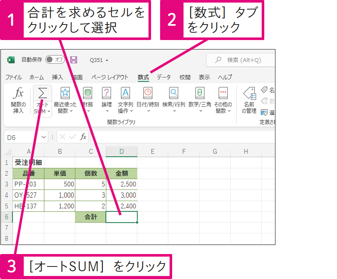Select the 受注明細 title cell
Image resolution: width=337 pixels, height=279 pixels.
point(28,163)
